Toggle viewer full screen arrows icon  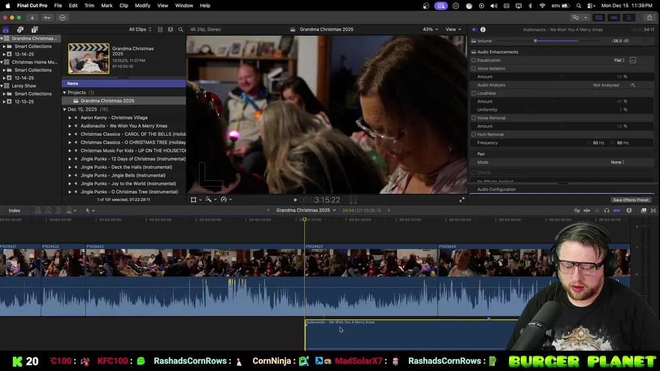tap(462, 200)
